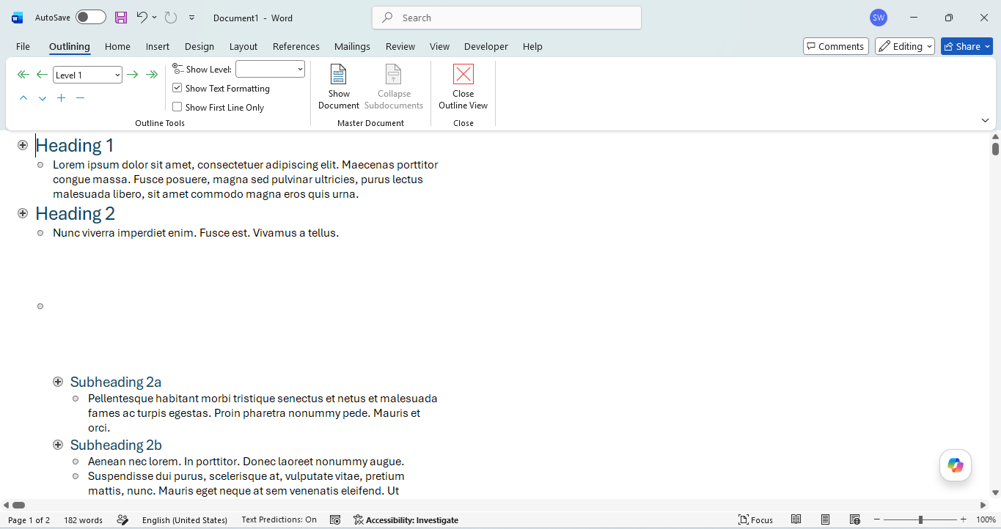This screenshot has height=529, width=1001.
Task: Promote to Heading 1 double-arrow icon
Action: tap(23, 75)
